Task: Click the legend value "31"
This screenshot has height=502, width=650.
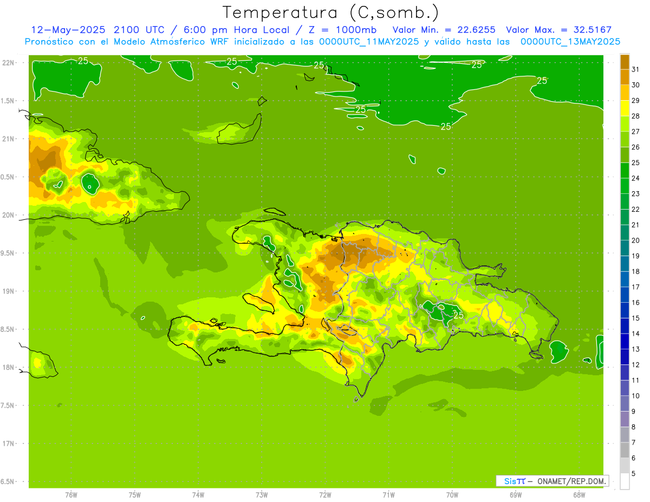Action: pos(635,69)
